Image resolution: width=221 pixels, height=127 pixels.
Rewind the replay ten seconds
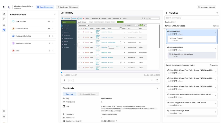click(x=69, y=80)
